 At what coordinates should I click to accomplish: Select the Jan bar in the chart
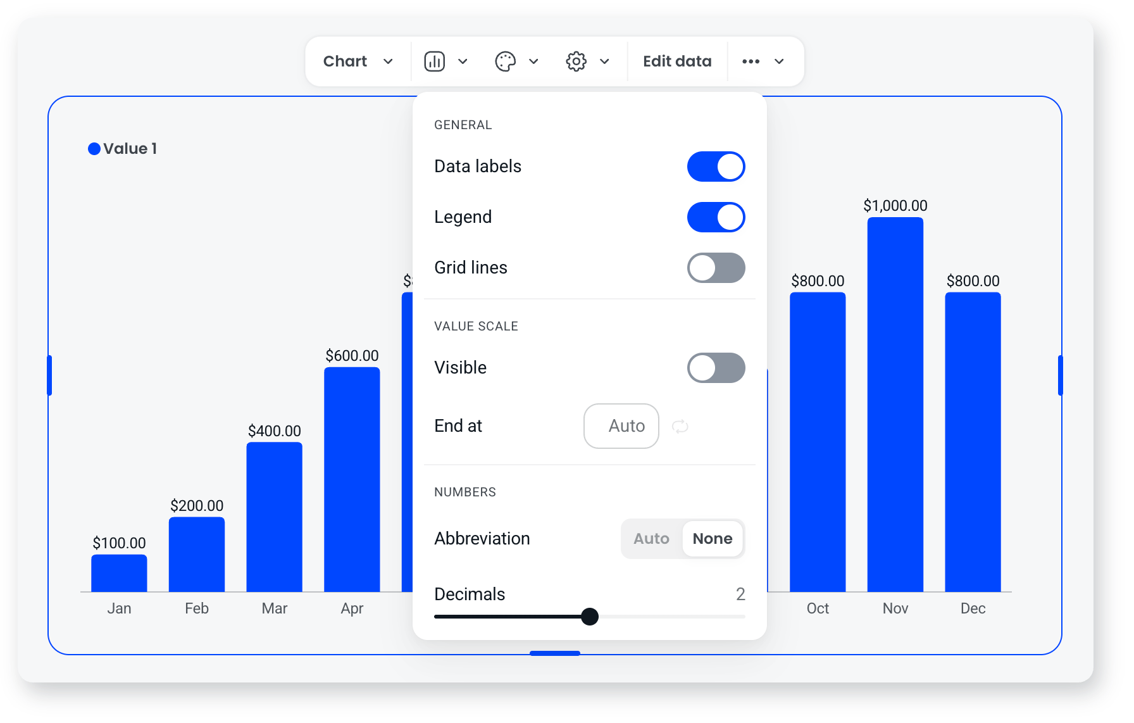point(119,574)
